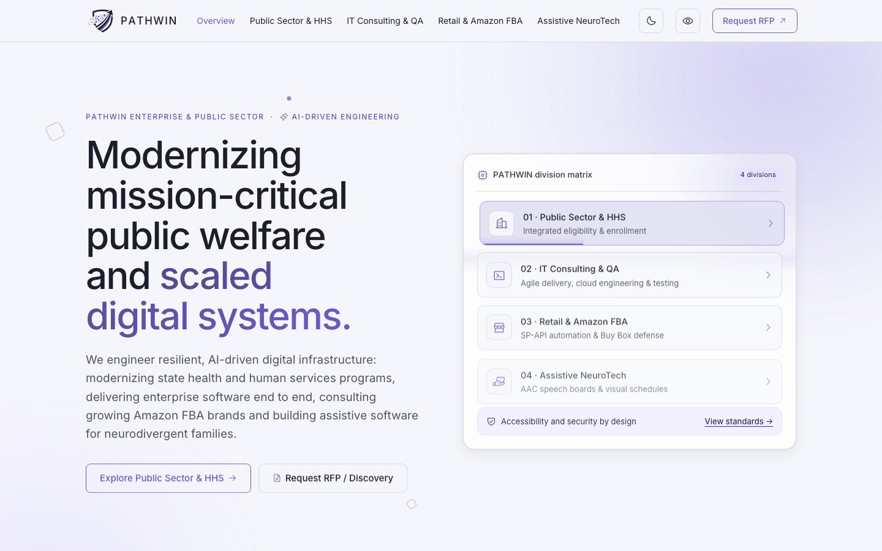
Task: Open the View standards link
Action: 739,421
